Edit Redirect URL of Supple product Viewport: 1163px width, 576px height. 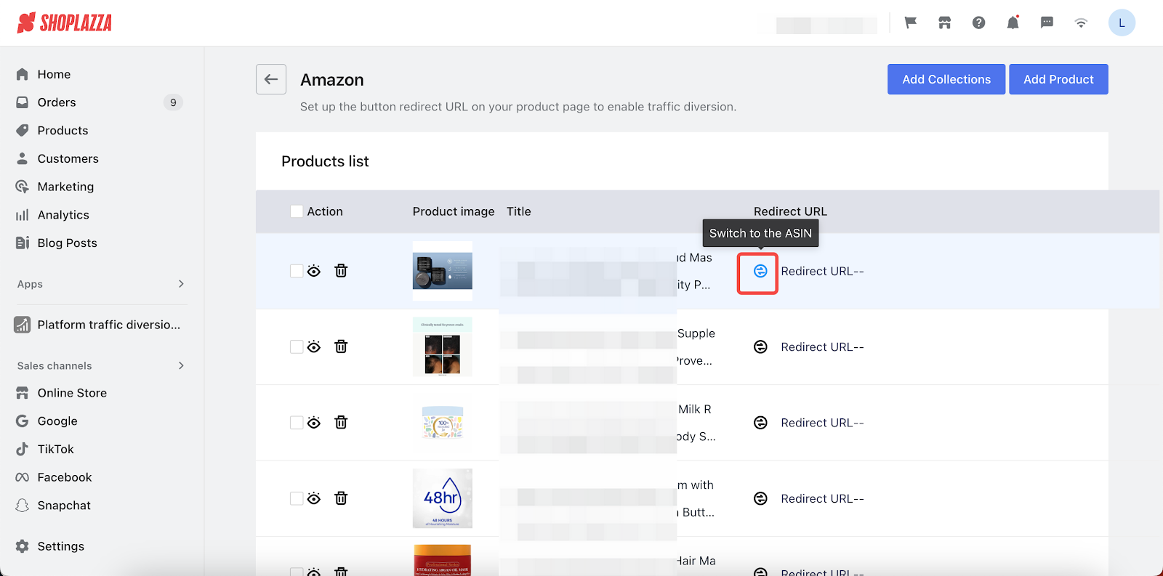822,347
